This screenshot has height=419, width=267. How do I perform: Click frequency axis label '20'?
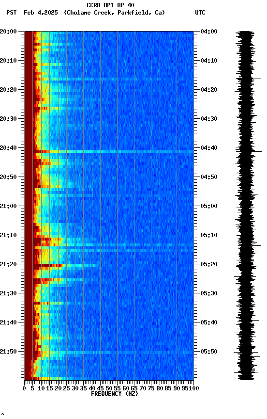[58, 388]
